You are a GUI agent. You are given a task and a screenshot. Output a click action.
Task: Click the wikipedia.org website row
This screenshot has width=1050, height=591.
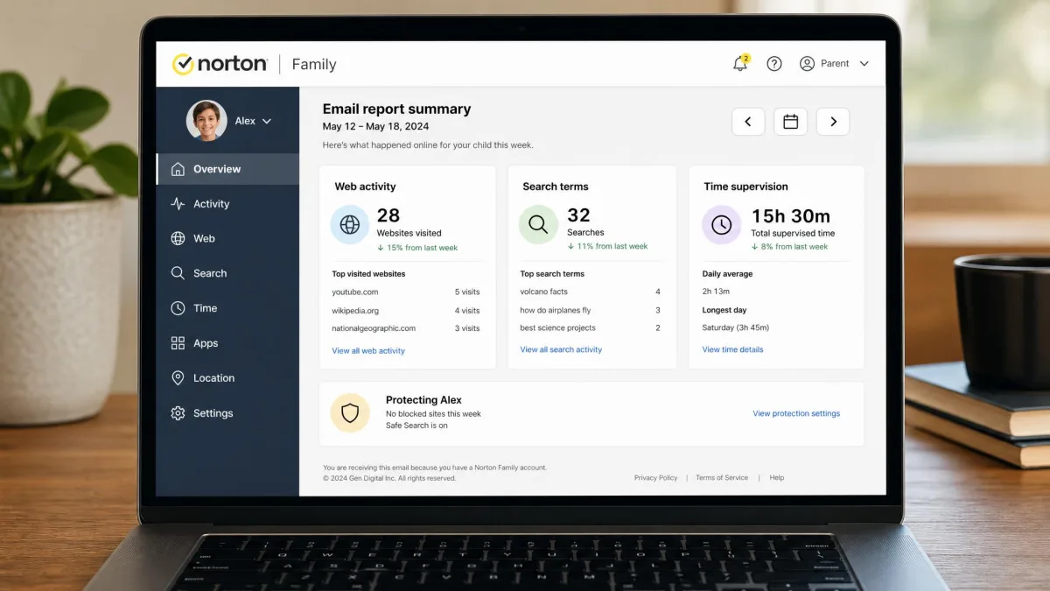(x=406, y=311)
